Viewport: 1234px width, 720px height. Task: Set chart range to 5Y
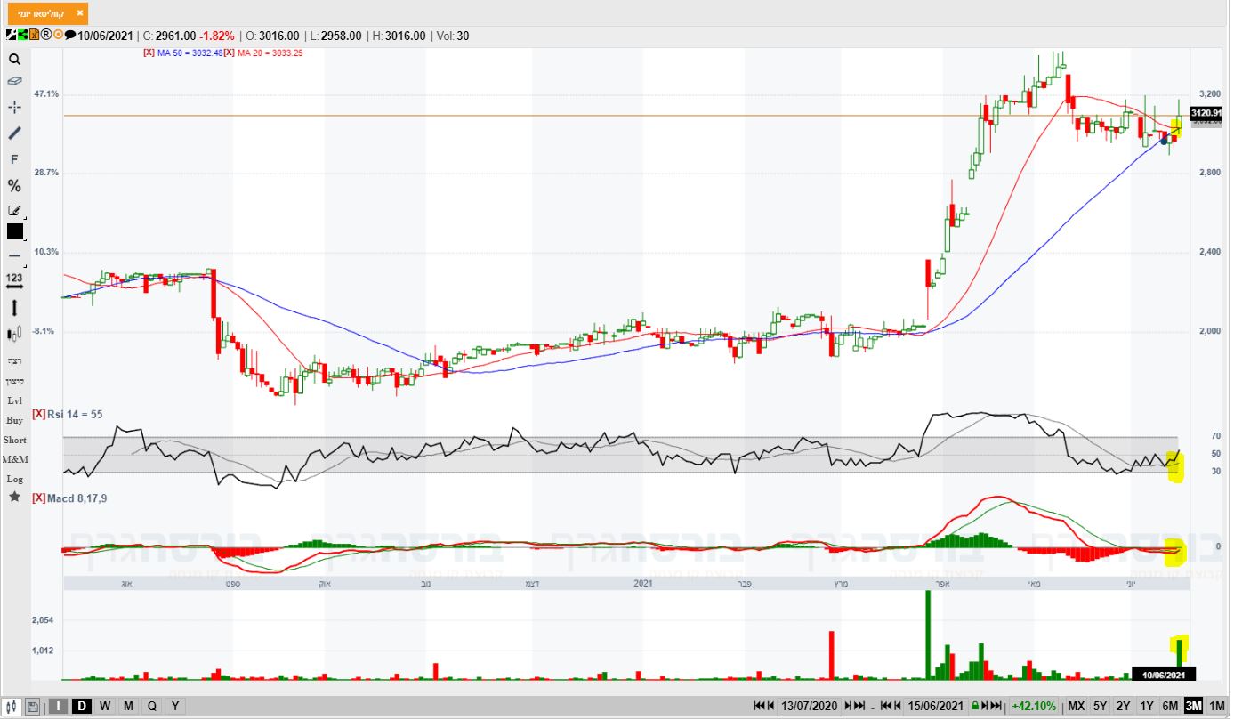pos(1101,706)
